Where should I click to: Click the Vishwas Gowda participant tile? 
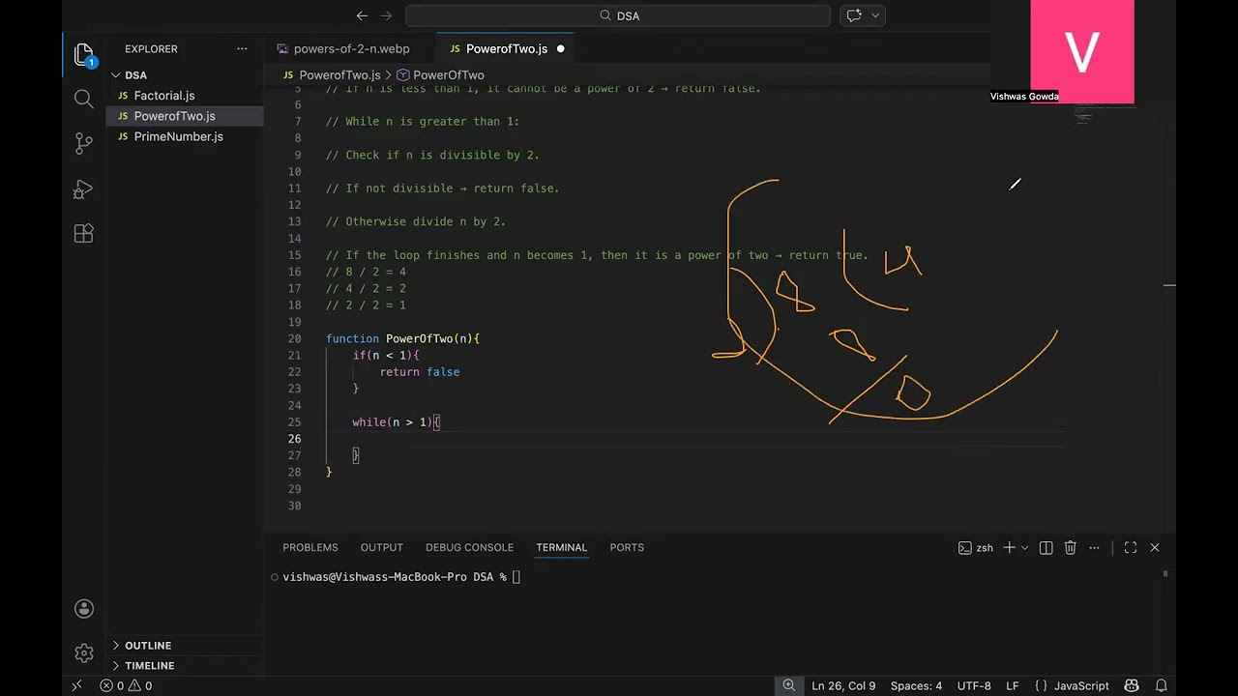pos(1081,51)
